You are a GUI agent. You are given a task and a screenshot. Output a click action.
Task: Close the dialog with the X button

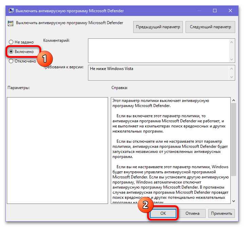click(230, 11)
